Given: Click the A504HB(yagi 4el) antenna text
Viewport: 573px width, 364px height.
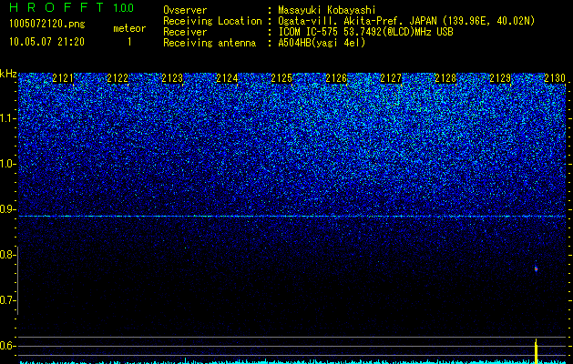Looking at the screenshot, I should coord(322,43).
